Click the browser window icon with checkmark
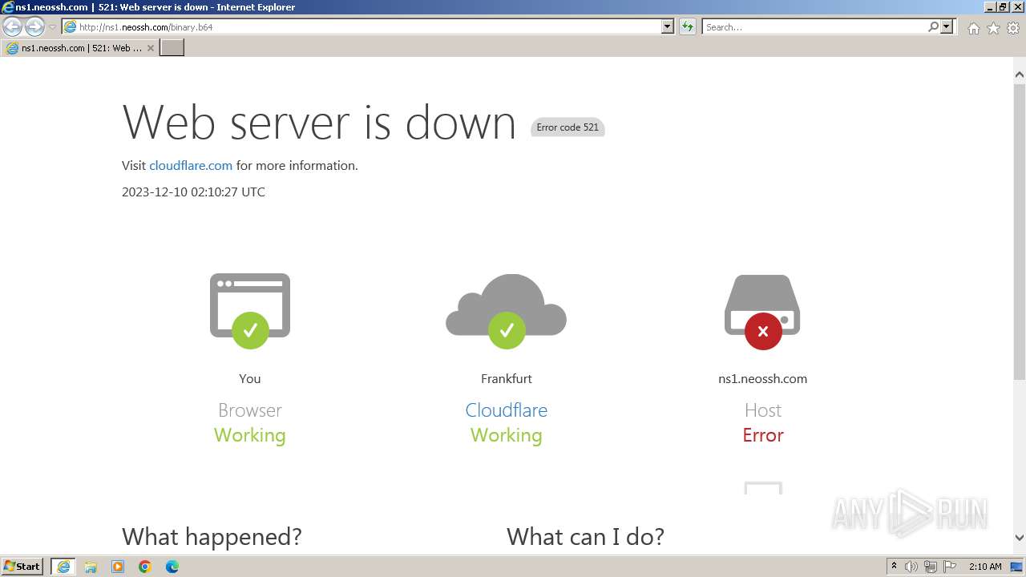The width and height of the screenshot is (1026, 577). [250, 311]
